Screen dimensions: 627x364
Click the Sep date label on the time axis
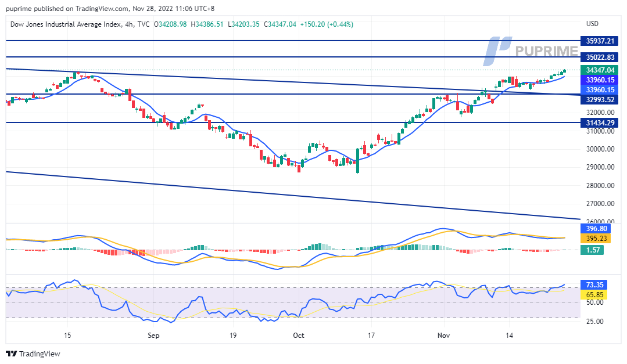[153, 335]
